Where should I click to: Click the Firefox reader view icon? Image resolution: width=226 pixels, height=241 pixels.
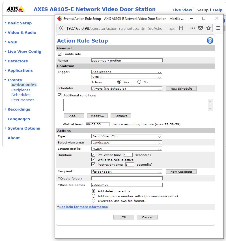pos(181,28)
